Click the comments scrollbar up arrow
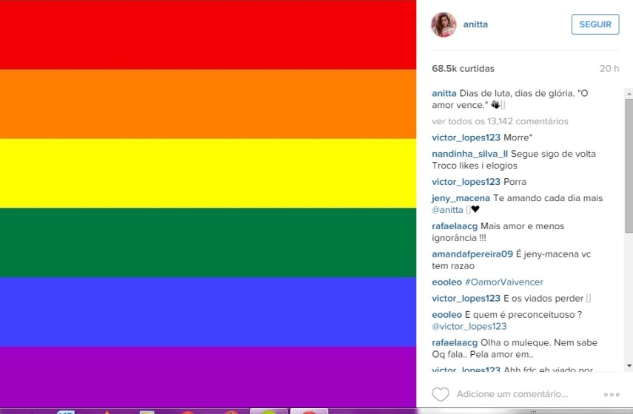The width and height of the screenshot is (633, 414). click(x=629, y=94)
